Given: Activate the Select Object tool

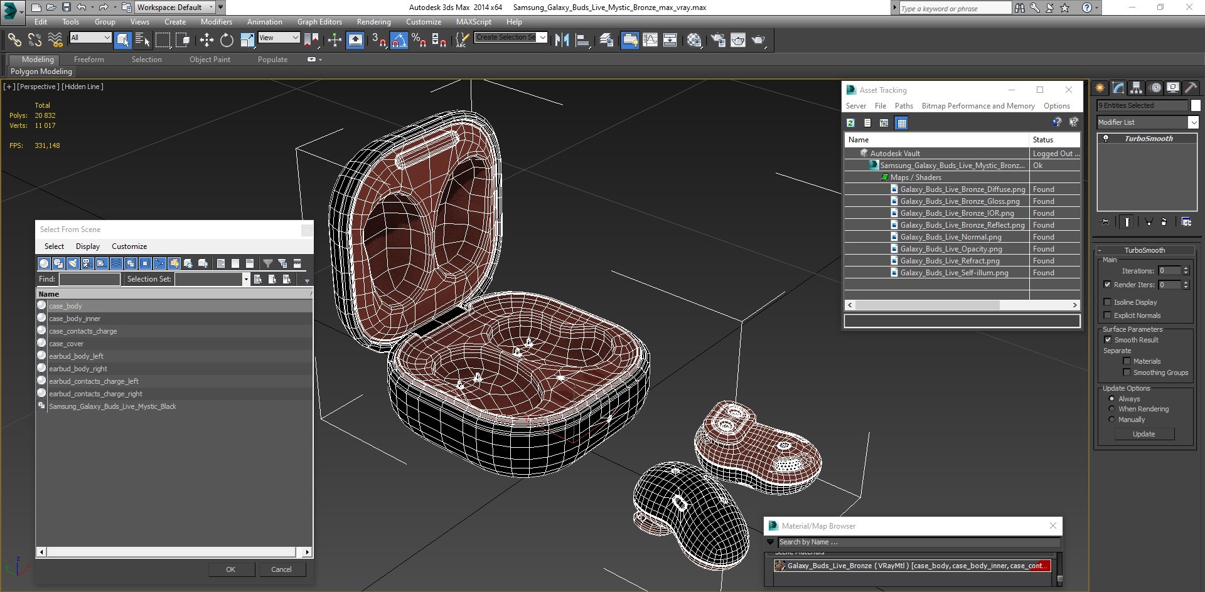Looking at the screenshot, I should click(123, 40).
